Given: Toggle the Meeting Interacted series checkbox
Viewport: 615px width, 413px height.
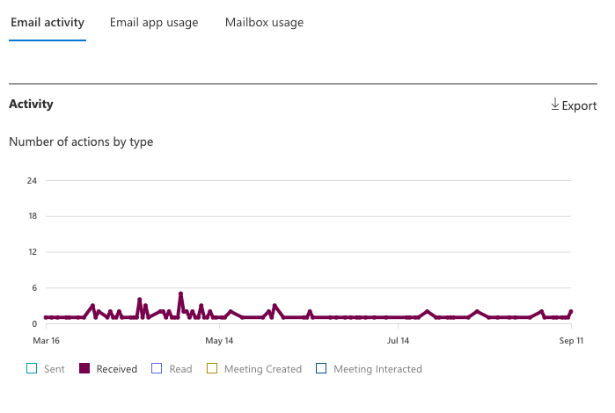Looking at the screenshot, I should tap(321, 369).
